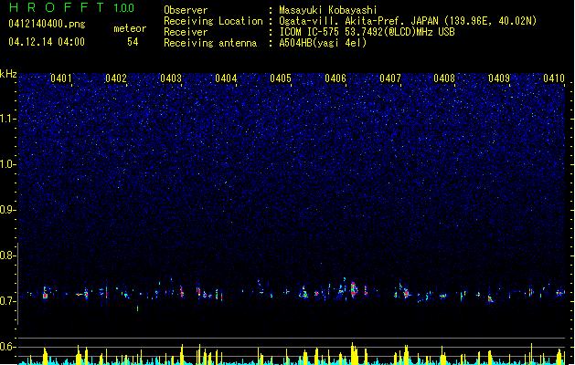Click the 0408 time marker
The width and height of the screenshot is (575, 365).
(444, 78)
